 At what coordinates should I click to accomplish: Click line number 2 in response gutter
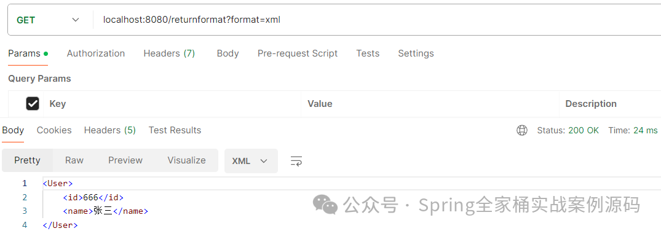tap(25, 197)
